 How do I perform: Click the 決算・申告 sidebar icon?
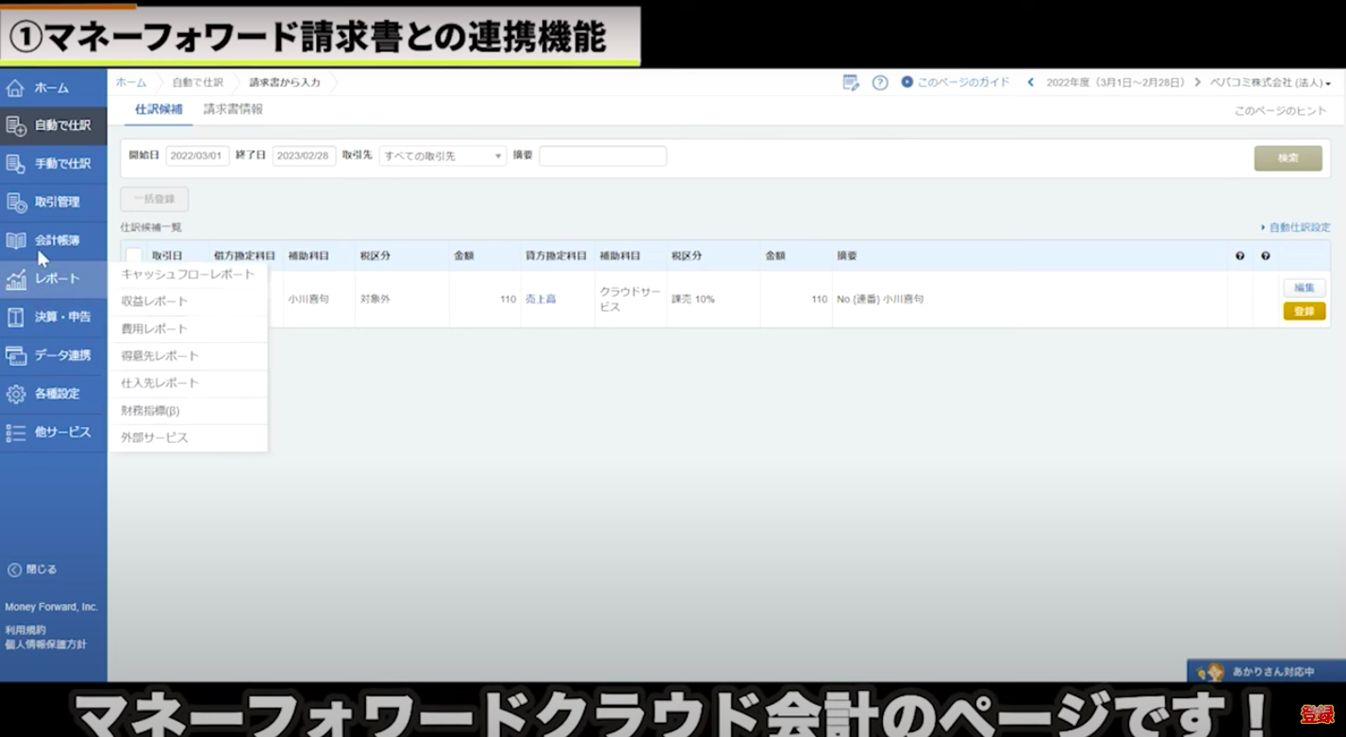pos(15,318)
